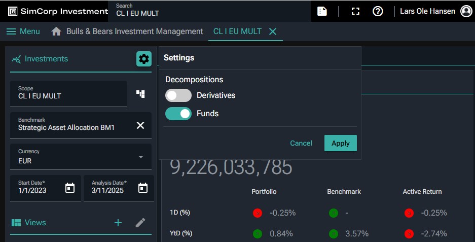Open the Analysis Date calendar picker
Image resolution: width=475 pixels, height=242 pixels.
pyautogui.click(x=143, y=188)
